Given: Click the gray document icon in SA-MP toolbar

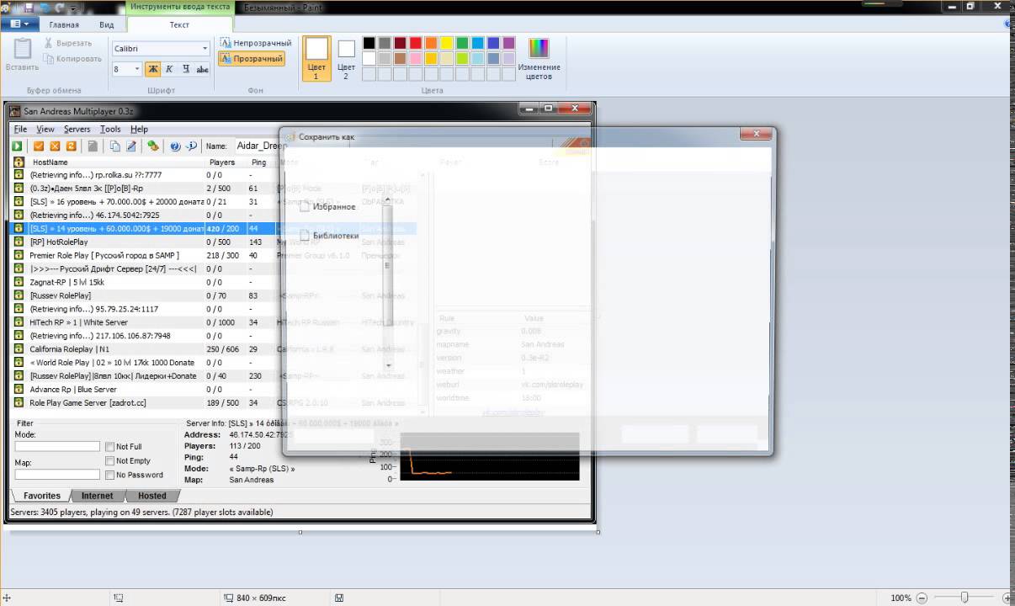Looking at the screenshot, I should pyautogui.click(x=93, y=146).
